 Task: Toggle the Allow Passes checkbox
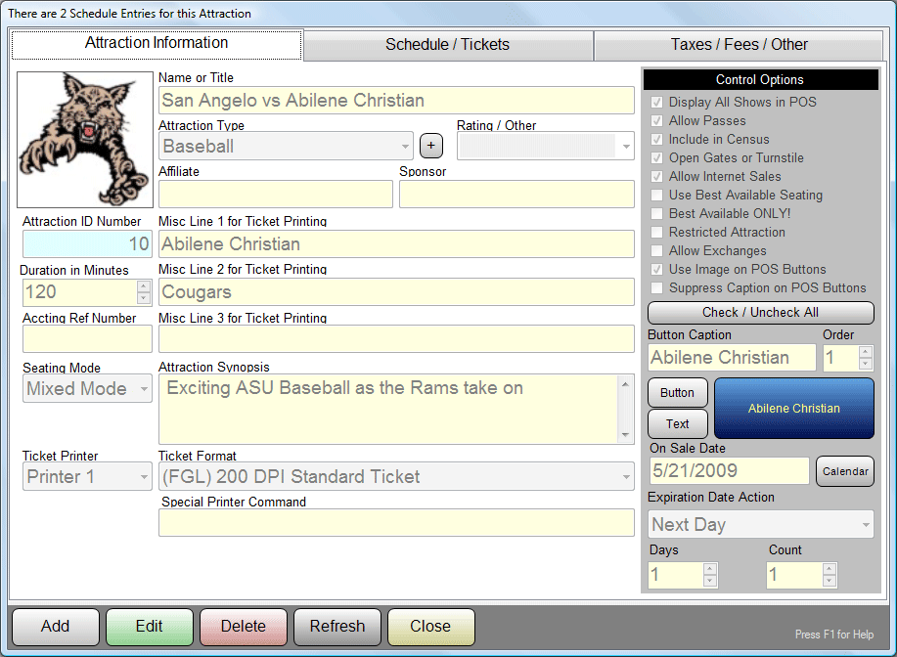point(656,120)
